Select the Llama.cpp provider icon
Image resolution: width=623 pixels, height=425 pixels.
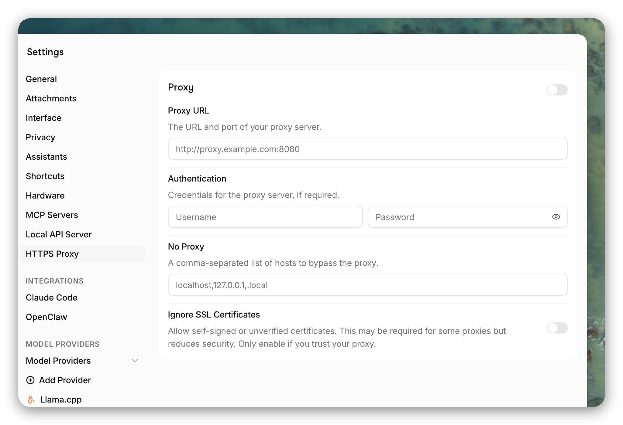click(x=31, y=399)
